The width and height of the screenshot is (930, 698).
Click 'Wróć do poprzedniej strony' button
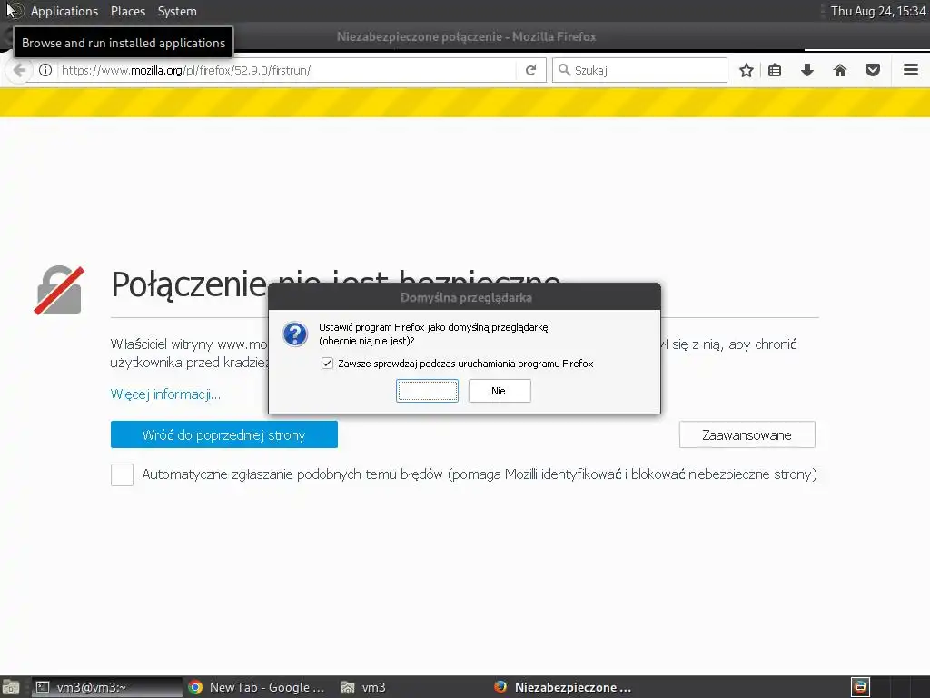[224, 435]
